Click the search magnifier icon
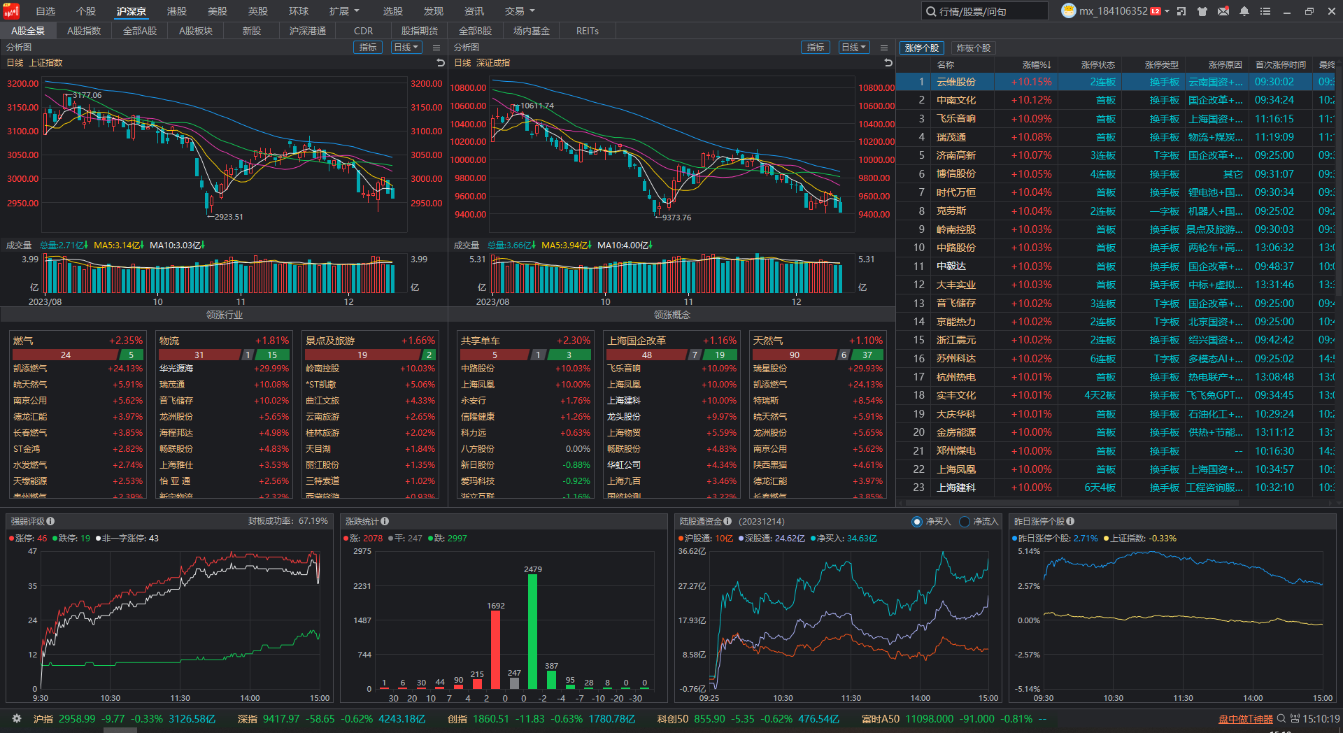The width and height of the screenshot is (1343, 733). coord(931,11)
